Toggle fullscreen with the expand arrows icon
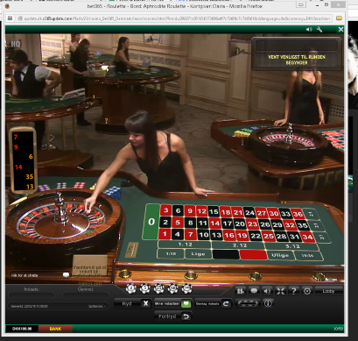358x341 pixels. (280, 291)
